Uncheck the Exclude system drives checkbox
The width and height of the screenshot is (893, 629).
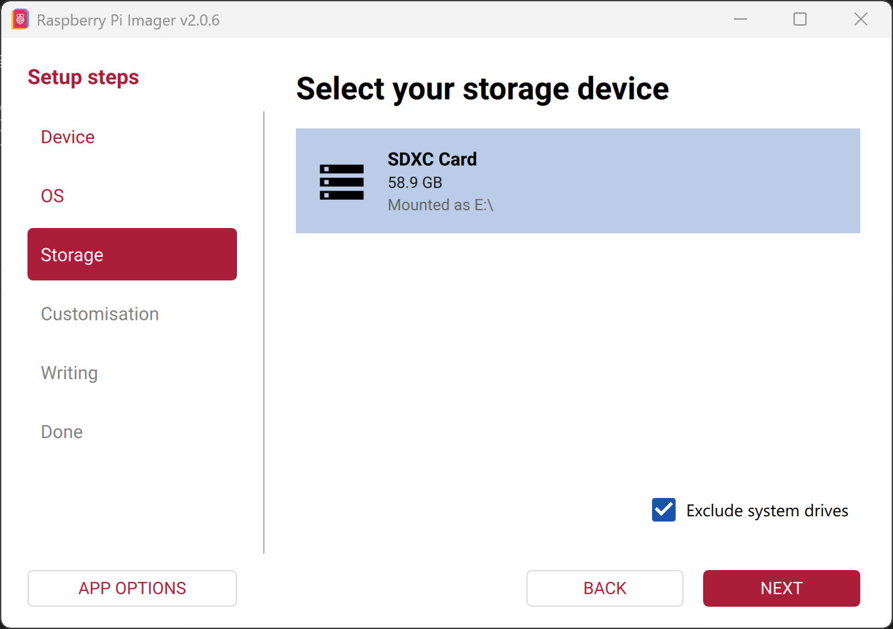click(664, 510)
